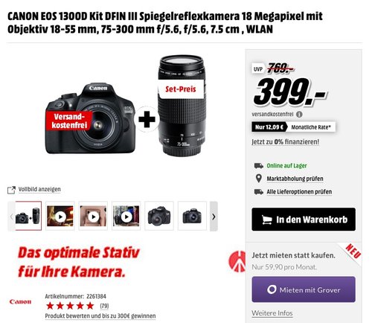Click the five-star rating icons
The height and width of the screenshot is (323, 372).
coord(70,306)
